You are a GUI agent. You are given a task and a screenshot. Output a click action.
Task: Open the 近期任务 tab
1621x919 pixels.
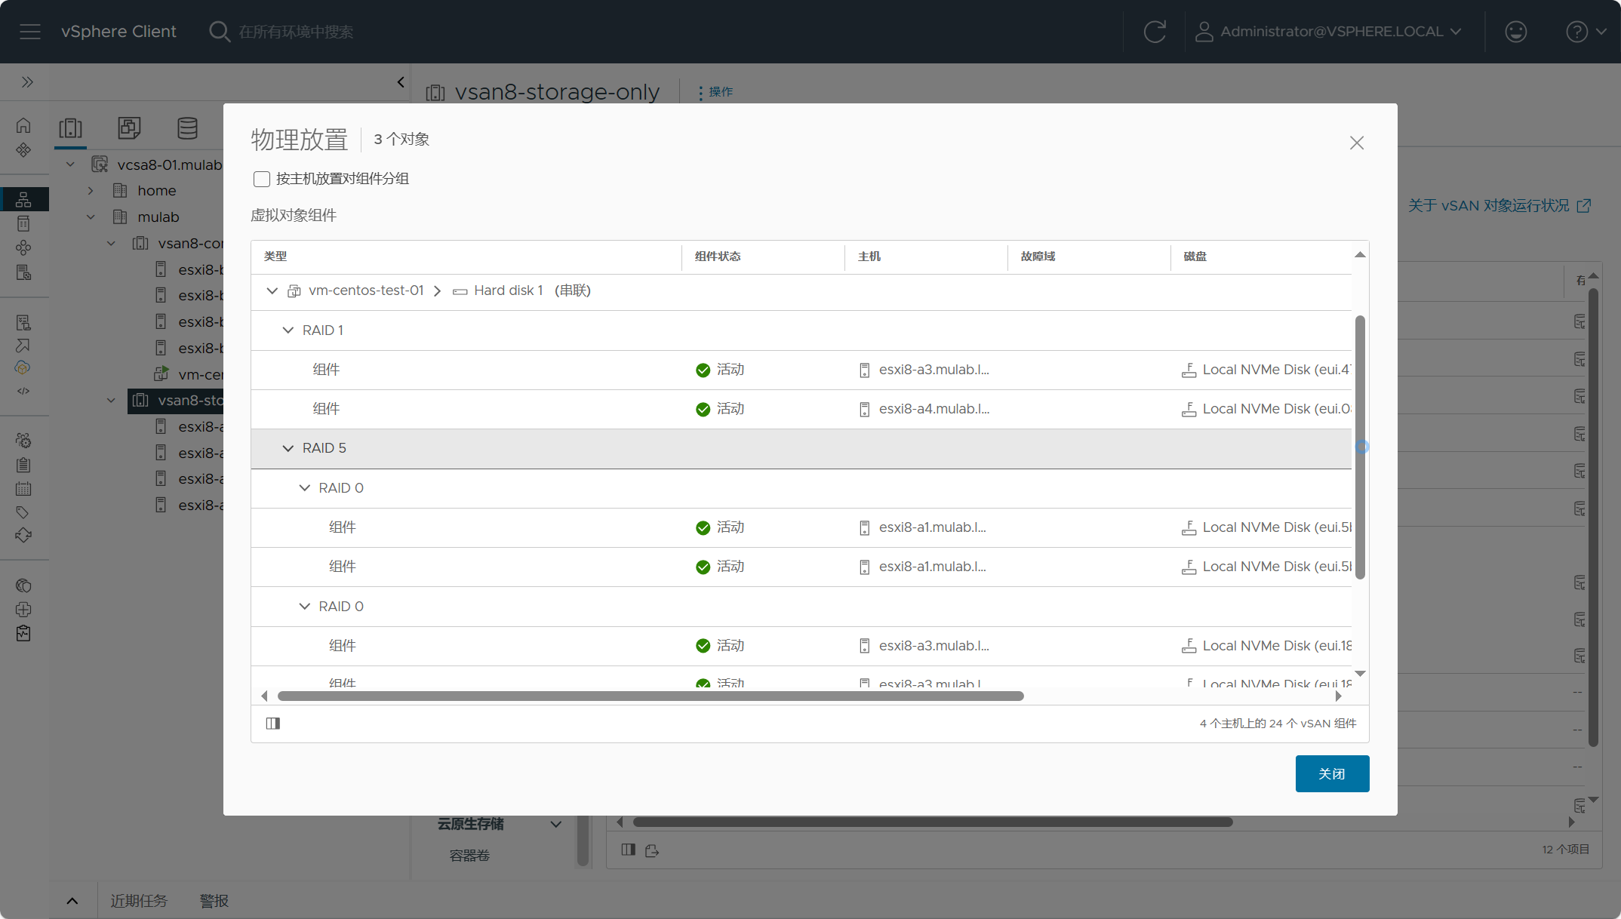139,901
